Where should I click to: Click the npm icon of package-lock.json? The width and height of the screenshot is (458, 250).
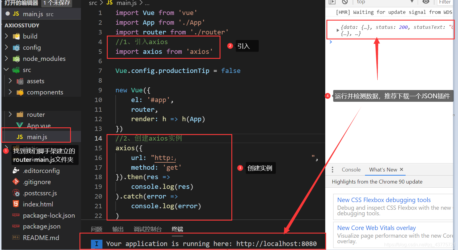(x=16, y=215)
